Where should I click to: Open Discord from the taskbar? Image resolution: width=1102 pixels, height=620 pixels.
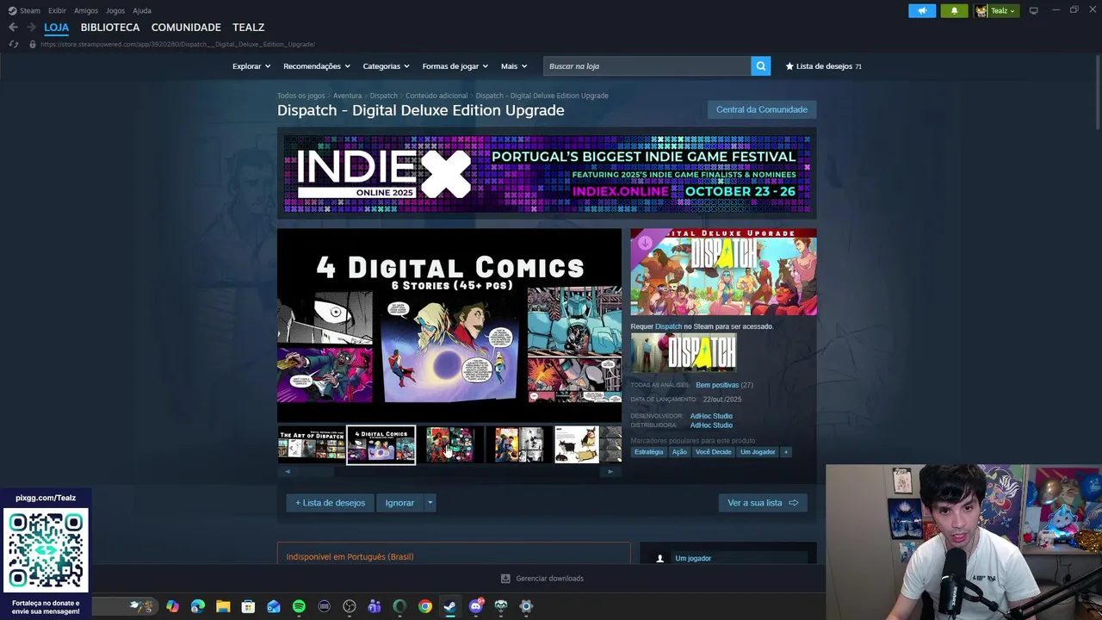[x=476, y=606]
